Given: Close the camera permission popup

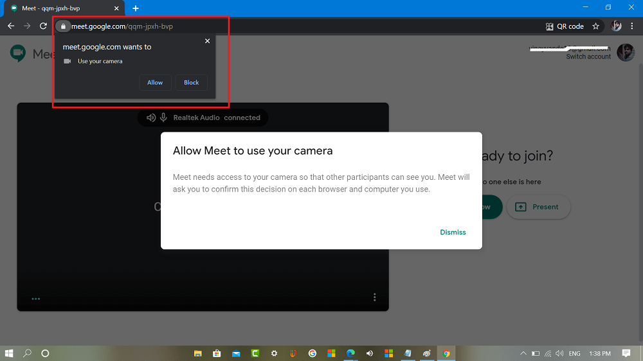Looking at the screenshot, I should tap(208, 41).
